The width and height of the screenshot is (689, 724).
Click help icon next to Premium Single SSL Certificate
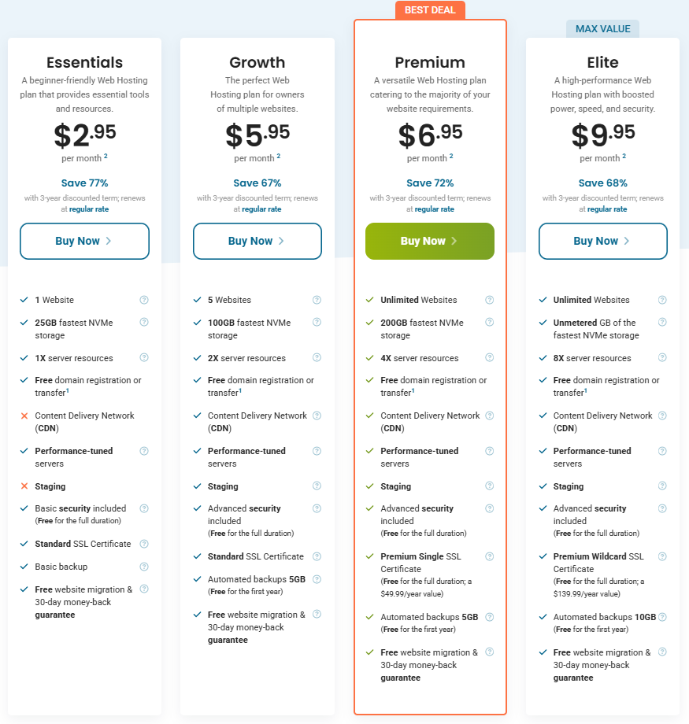click(x=489, y=556)
